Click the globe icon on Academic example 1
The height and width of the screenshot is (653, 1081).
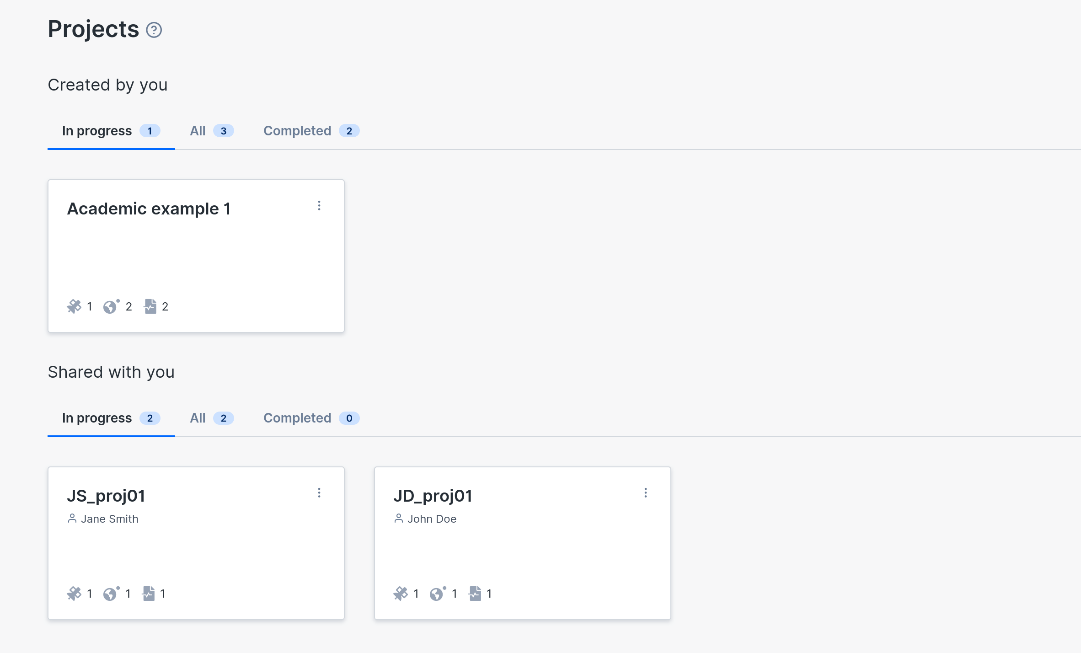pos(112,306)
